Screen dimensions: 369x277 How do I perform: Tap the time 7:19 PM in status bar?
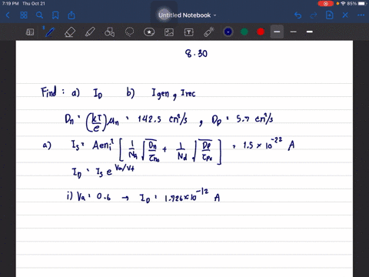(x=10, y=4)
